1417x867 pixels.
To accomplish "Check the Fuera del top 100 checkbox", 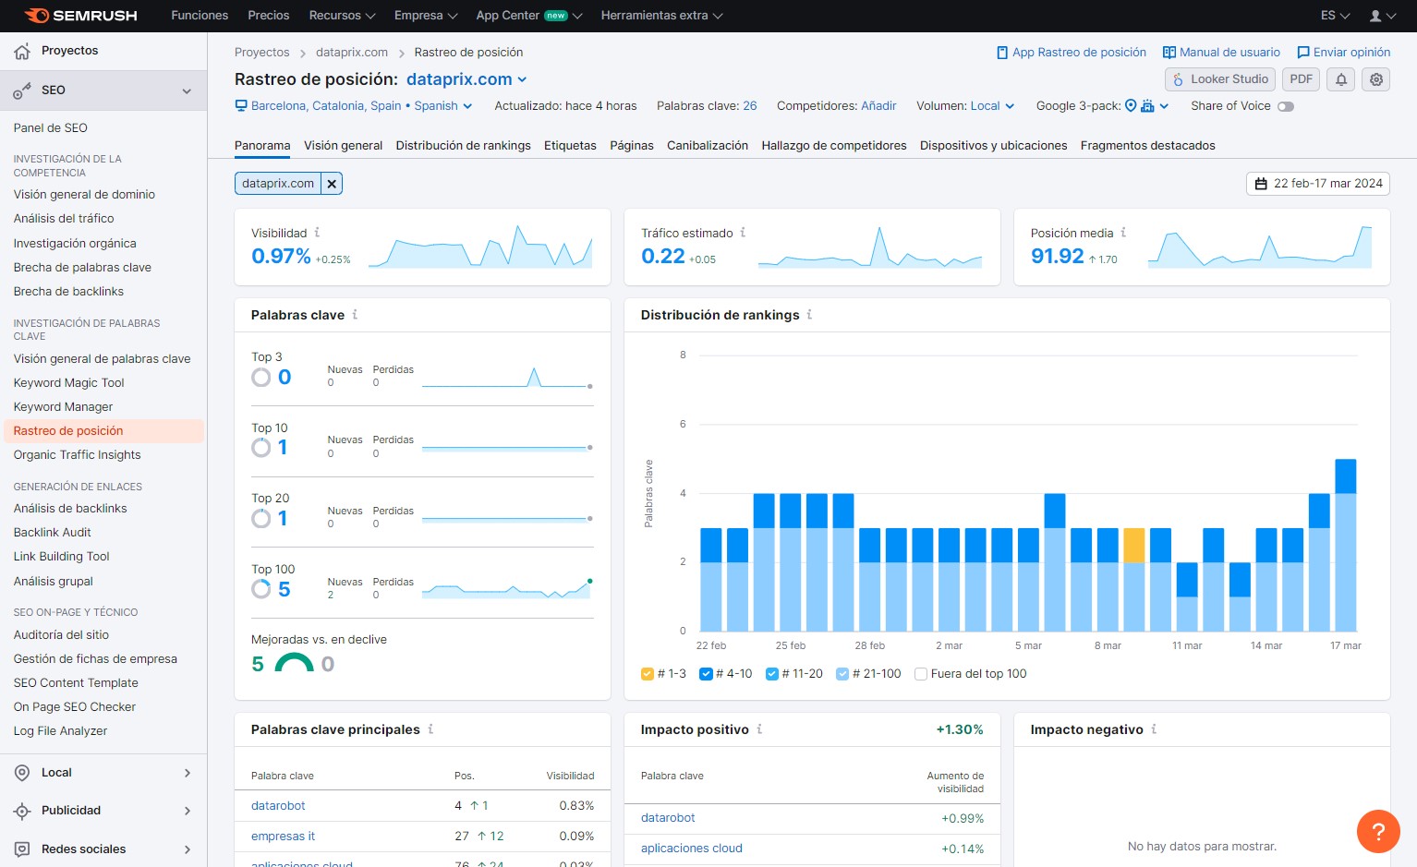I will click(921, 674).
